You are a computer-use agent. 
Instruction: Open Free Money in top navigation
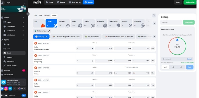[75, 2]
